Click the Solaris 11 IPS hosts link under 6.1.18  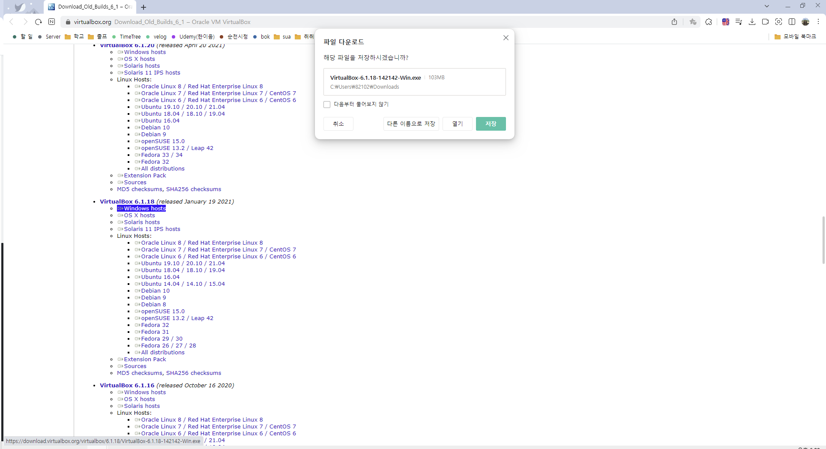152,229
